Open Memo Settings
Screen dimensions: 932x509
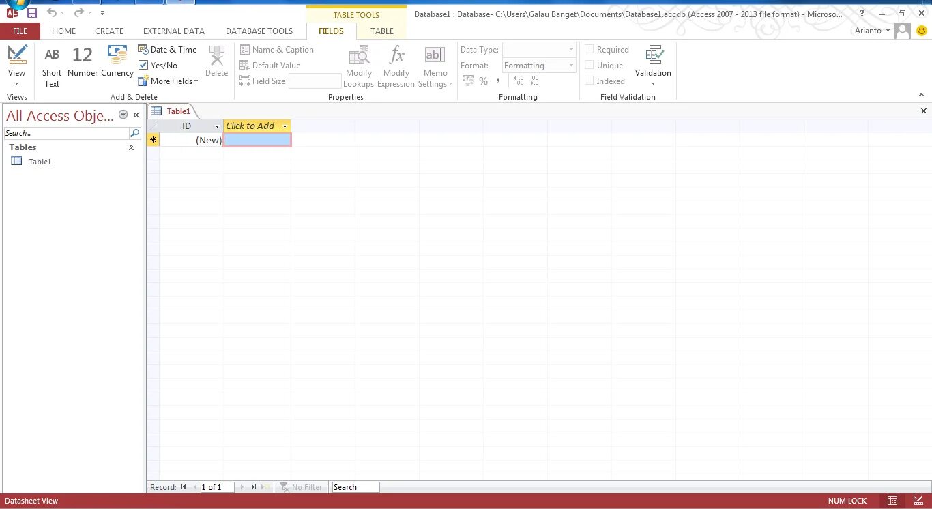(x=435, y=65)
